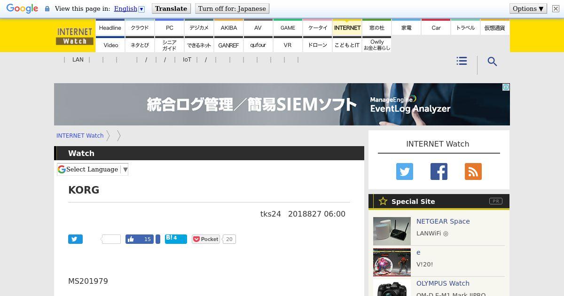Open the デジカメ tab

click(x=199, y=28)
